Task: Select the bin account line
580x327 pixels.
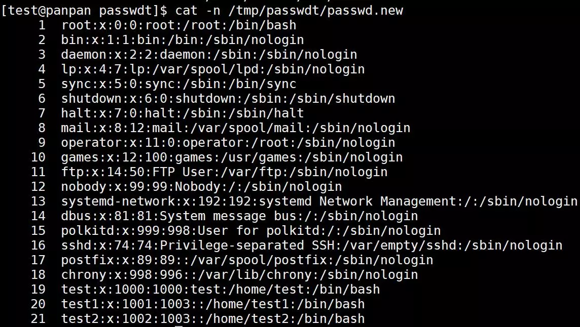Action: point(183,40)
